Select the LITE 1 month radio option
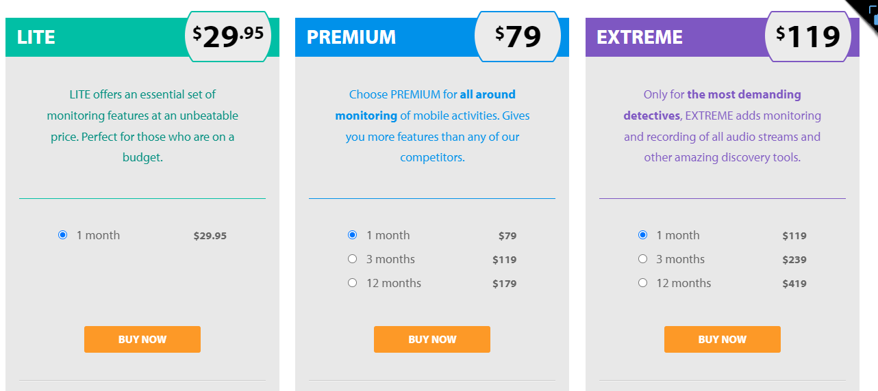Image resolution: width=878 pixels, height=391 pixels. tap(63, 235)
